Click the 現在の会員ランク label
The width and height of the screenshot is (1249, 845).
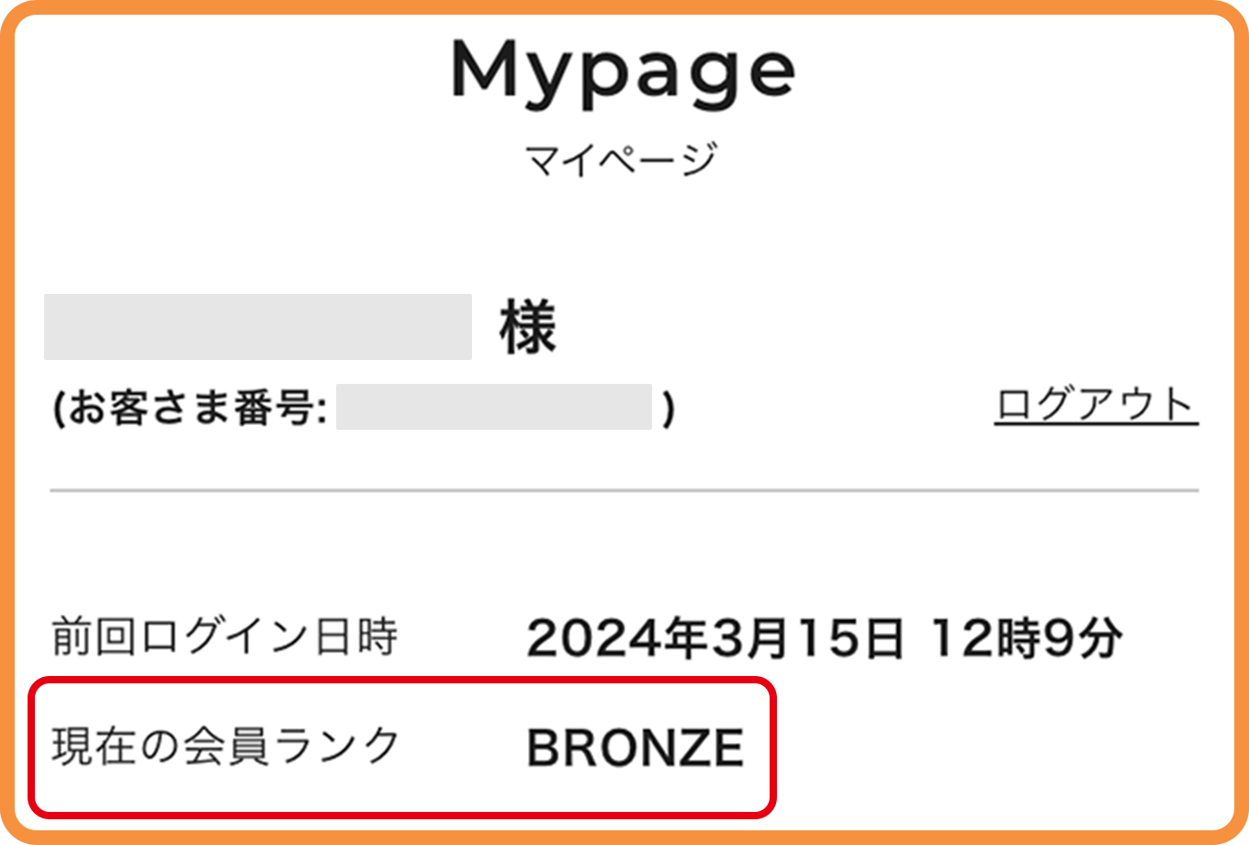click(225, 746)
